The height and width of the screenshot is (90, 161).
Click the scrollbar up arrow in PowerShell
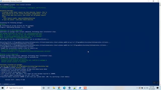coord(160,3)
